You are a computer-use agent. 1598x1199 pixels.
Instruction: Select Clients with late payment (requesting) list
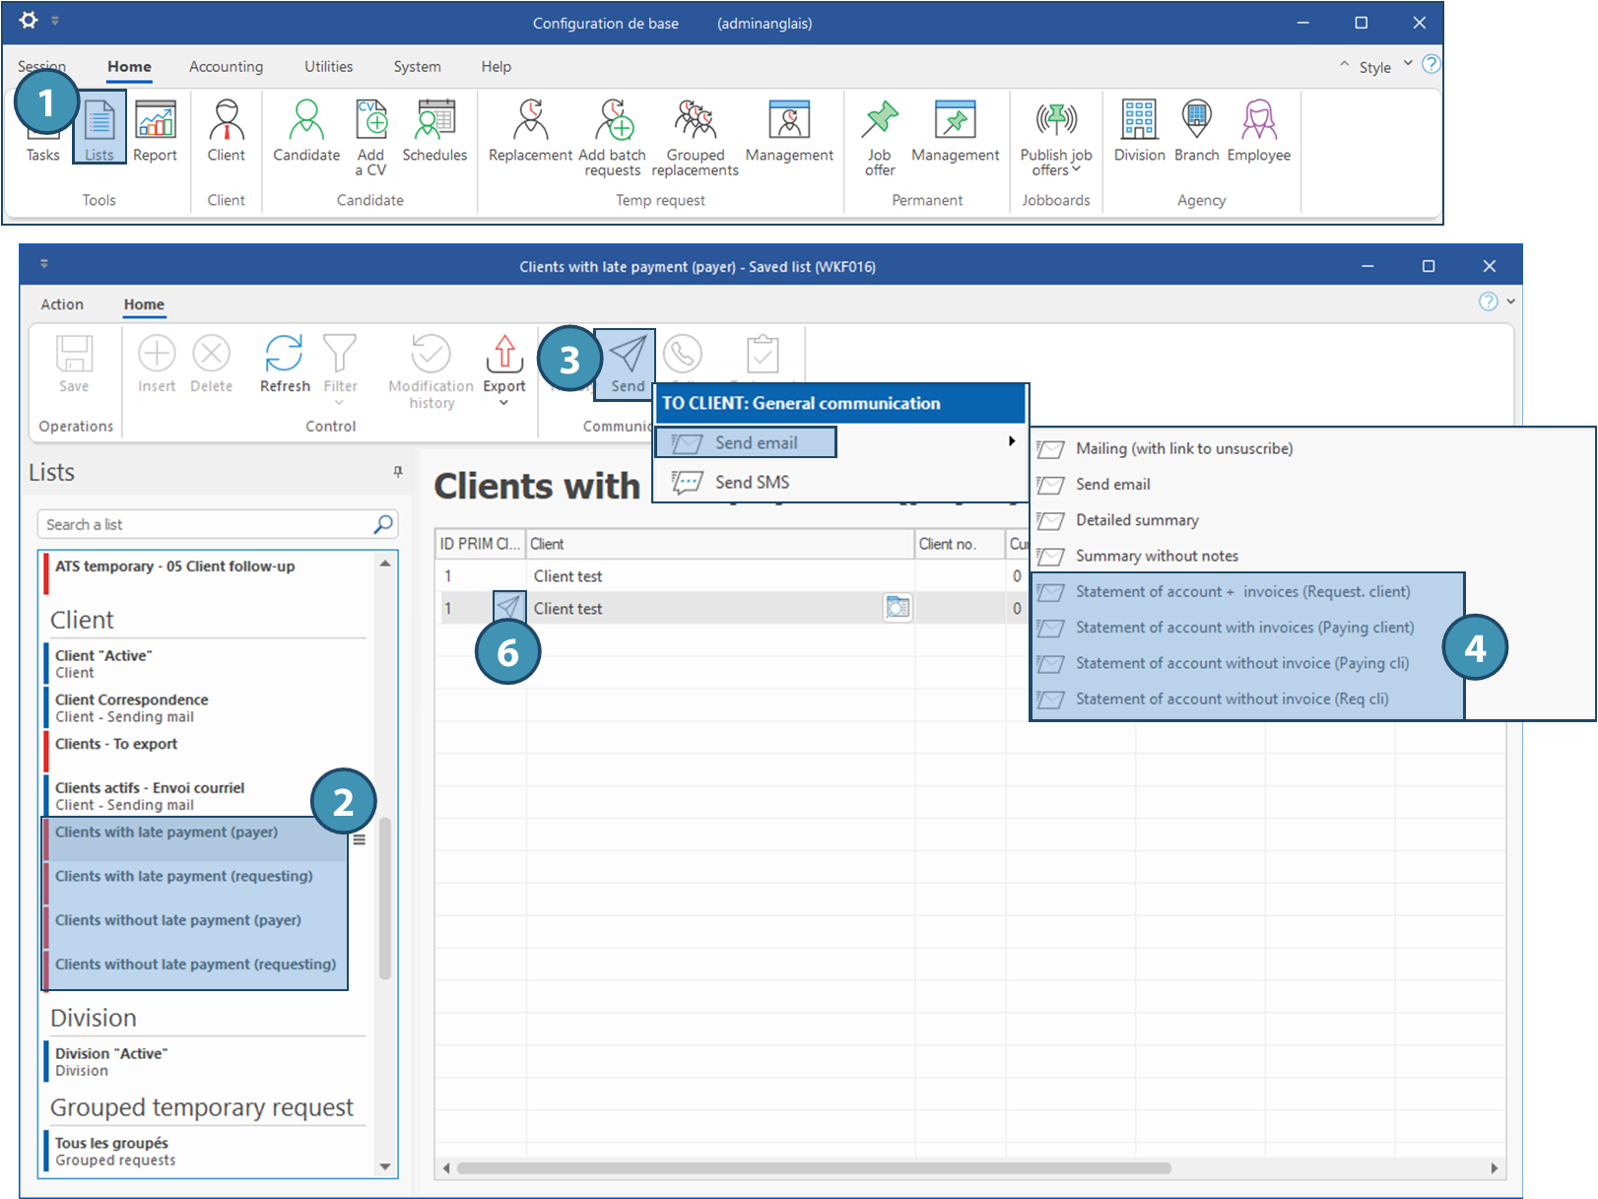coord(184,876)
